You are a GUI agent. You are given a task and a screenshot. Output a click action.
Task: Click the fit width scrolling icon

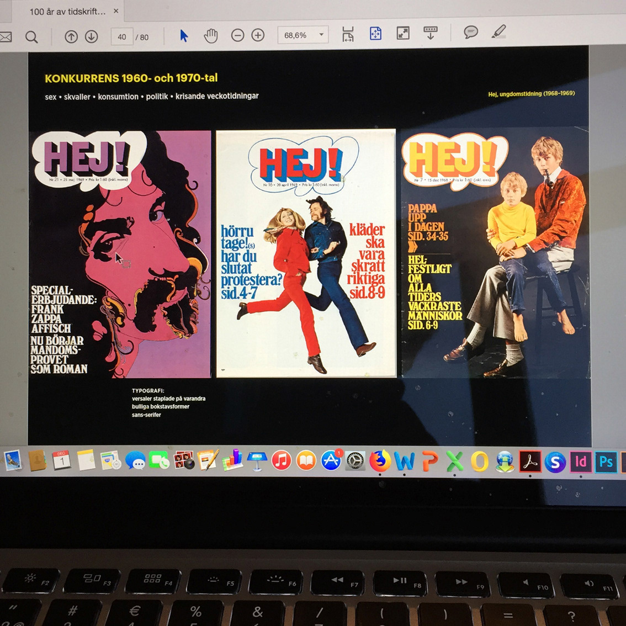pyautogui.click(x=348, y=34)
